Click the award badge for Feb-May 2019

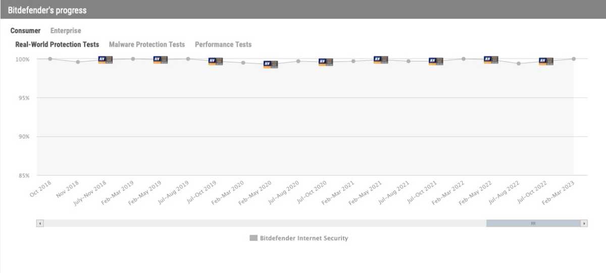[161, 60]
